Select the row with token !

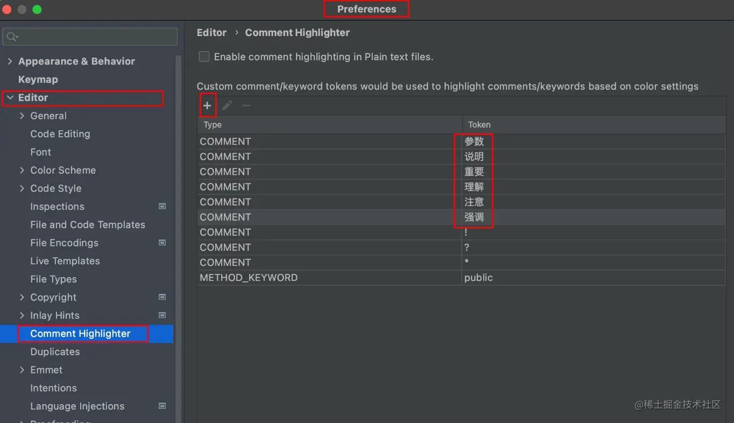coord(461,232)
